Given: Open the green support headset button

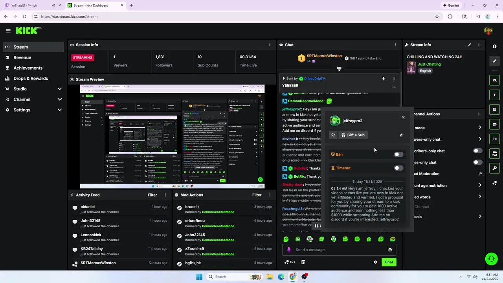Looking at the screenshot, I should (x=491, y=259).
